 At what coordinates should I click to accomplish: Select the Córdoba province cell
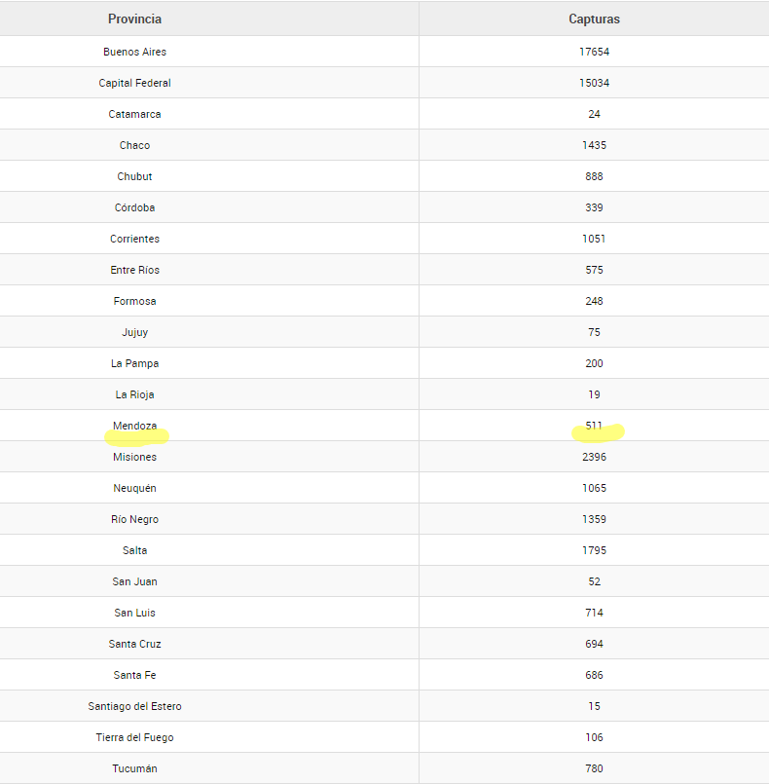(x=135, y=207)
